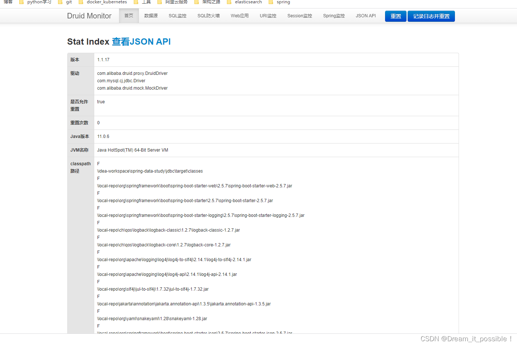Open the Spring监控 monitoring page

pyautogui.click(x=333, y=16)
